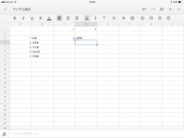
Task: Select cell D3 showing 吉野家 result
Action: [86, 38]
